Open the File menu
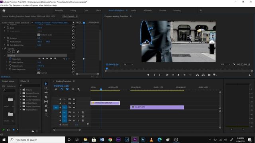Image resolution: width=255 pixels, height=143 pixels. tap(2, 5)
